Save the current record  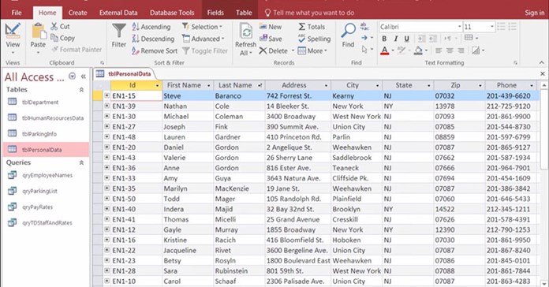click(271, 39)
